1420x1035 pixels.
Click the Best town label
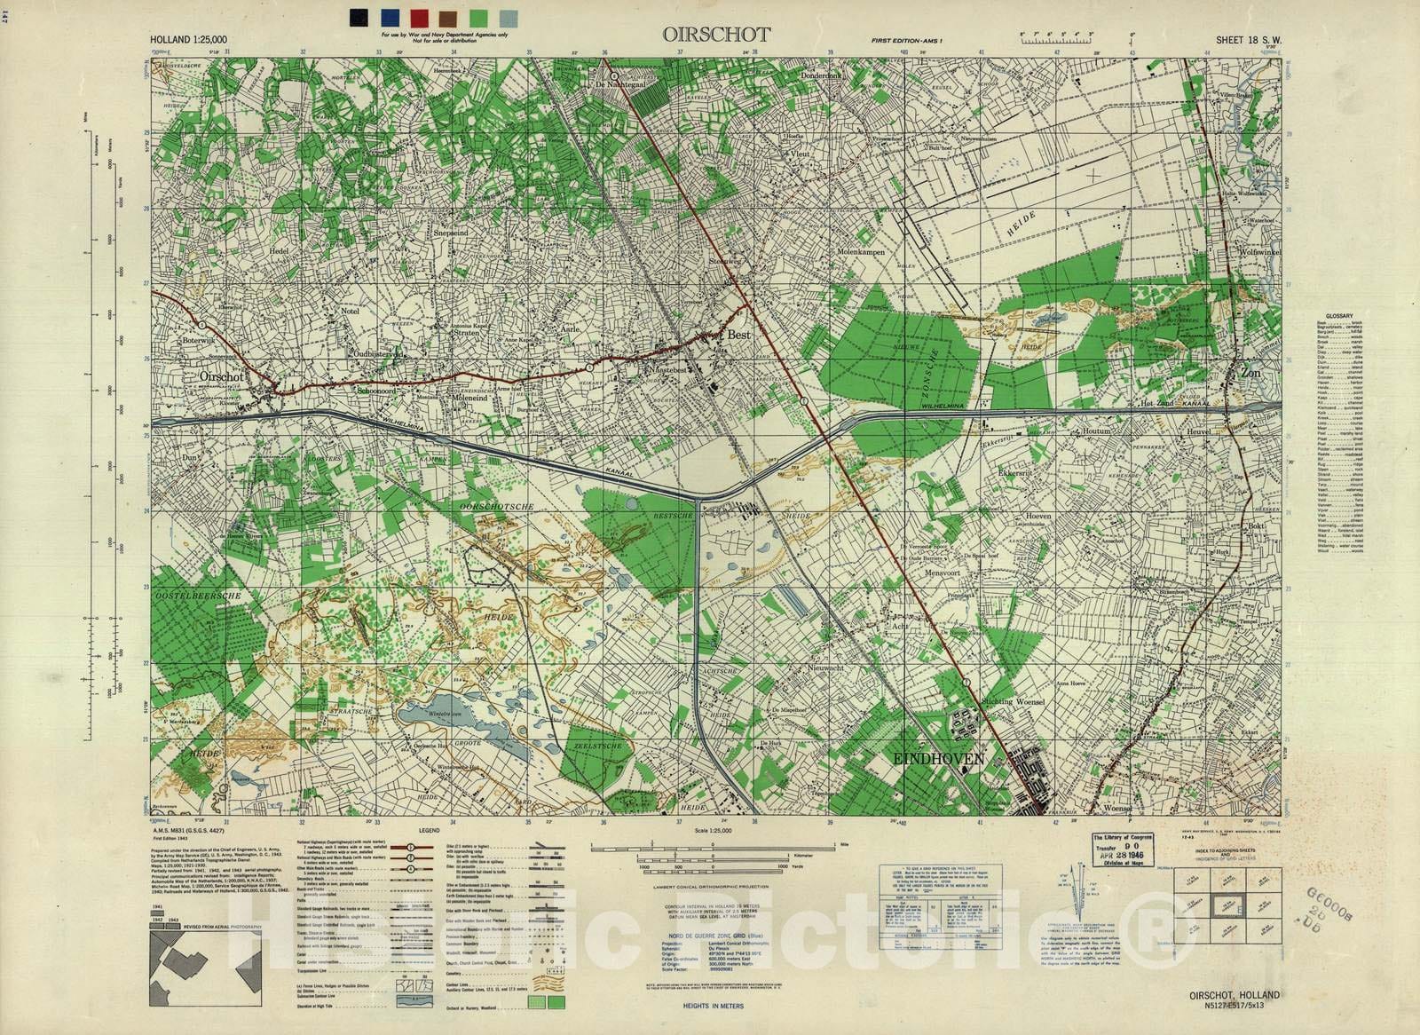738,336
